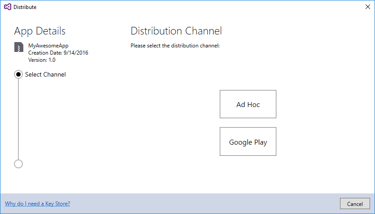
Task: Close the Distribute window
Action: (x=368, y=7)
